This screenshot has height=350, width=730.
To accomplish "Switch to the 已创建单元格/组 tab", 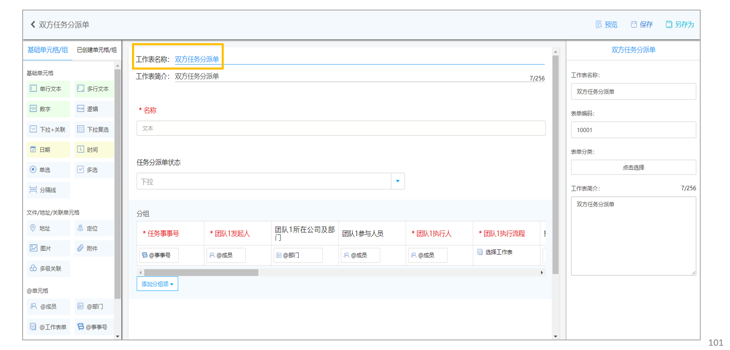I will tap(97, 50).
